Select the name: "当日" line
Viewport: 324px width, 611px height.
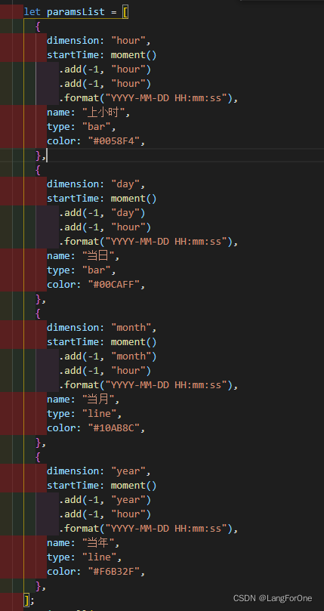pos(83,256)
